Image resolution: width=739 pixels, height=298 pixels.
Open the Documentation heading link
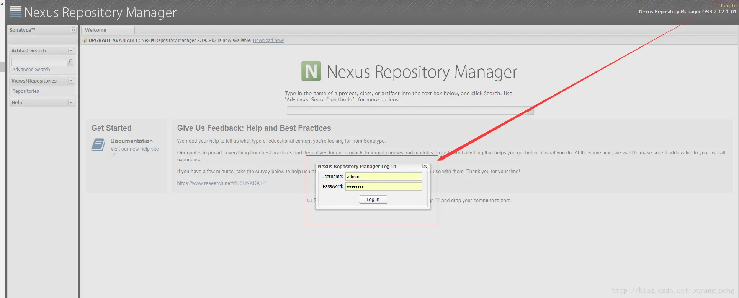(131, 141)
